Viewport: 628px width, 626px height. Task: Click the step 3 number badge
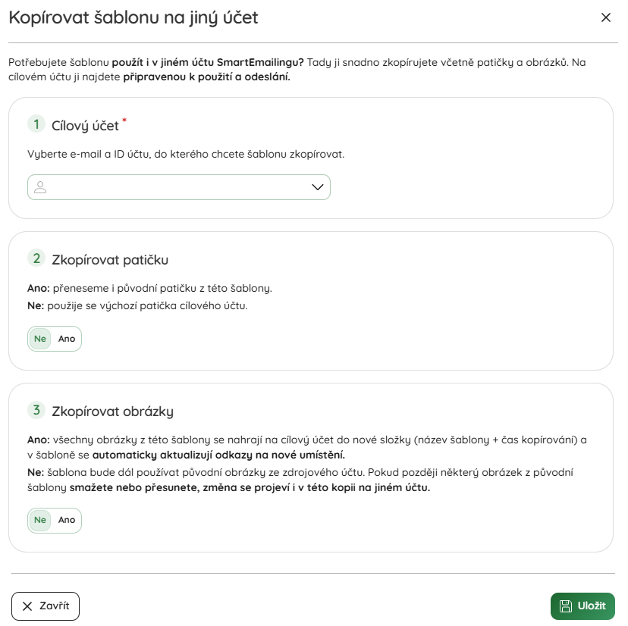[36, 410]
